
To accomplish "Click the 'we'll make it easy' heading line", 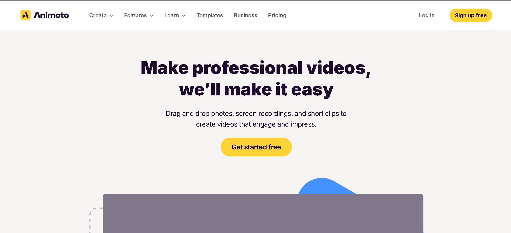I will click(256, 89).
